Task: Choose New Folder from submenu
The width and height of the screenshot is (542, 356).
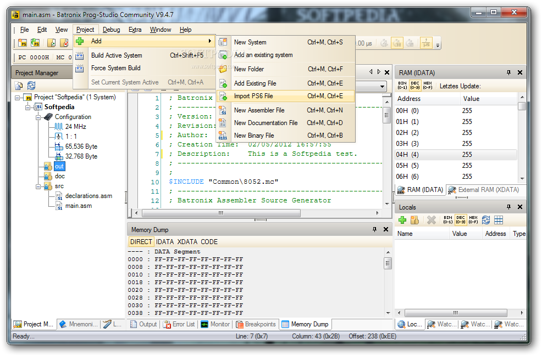Action: click(286, 69)
